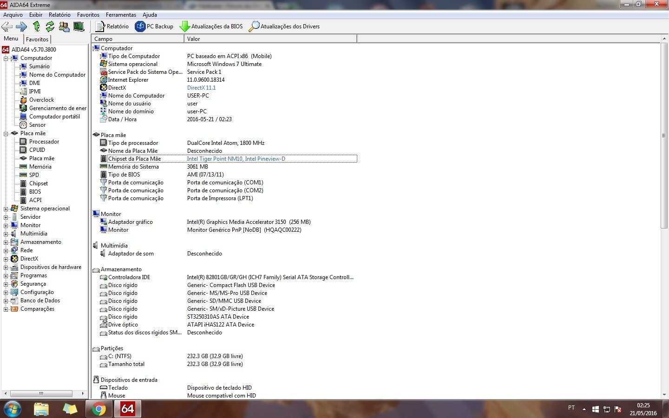Select DMI in the tree
The image size is (669, 418).
[34, 83]
